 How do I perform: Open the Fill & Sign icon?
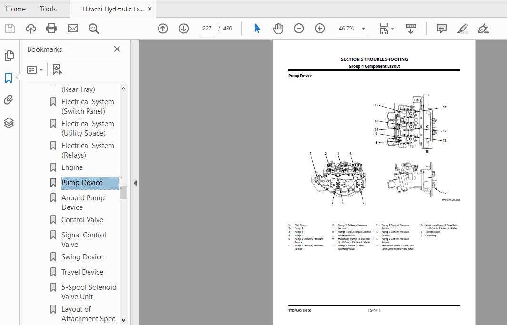tap(483, 29)
